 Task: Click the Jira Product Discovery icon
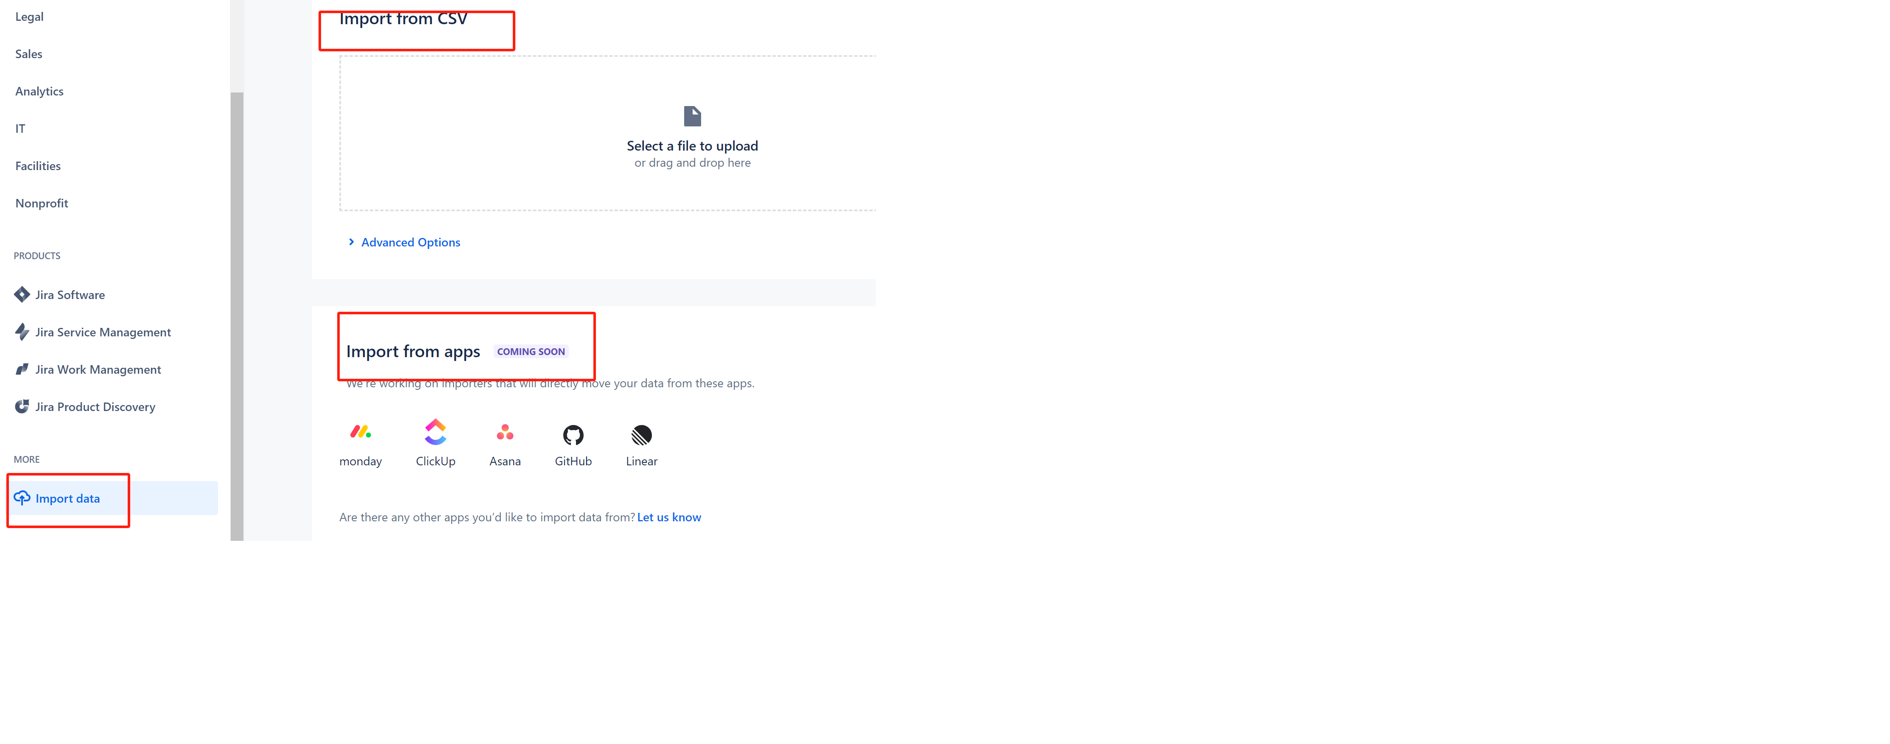click(x=22, y=406)
